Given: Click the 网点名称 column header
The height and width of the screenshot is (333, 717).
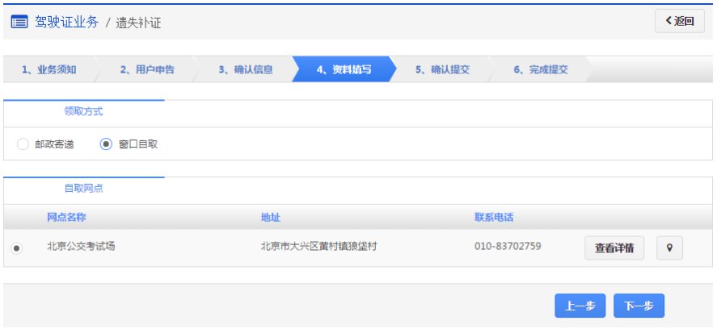Looking at the screenshot, I should [66, 218].
